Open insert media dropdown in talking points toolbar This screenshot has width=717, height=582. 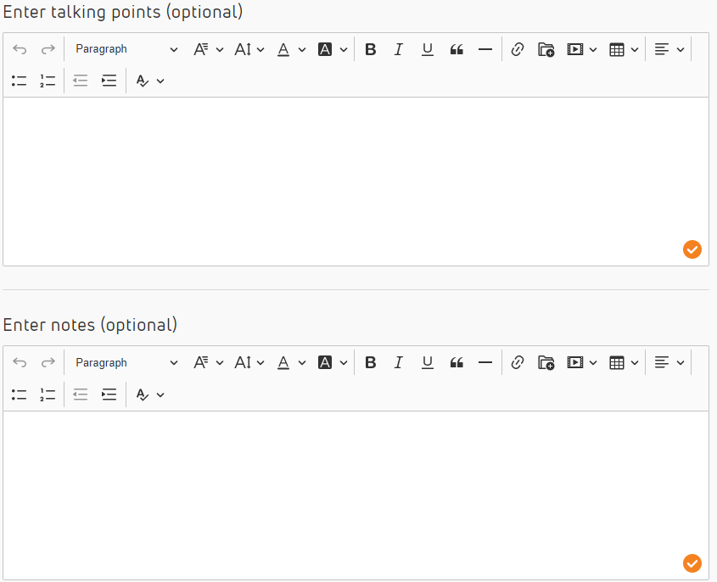pos(581,49)
